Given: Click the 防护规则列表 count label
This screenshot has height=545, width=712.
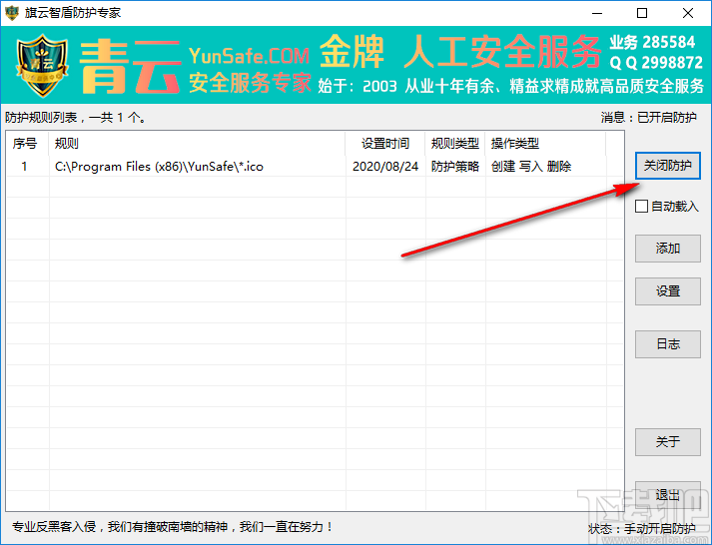Looking at the screenshot, I should click(x=76, y=118).
